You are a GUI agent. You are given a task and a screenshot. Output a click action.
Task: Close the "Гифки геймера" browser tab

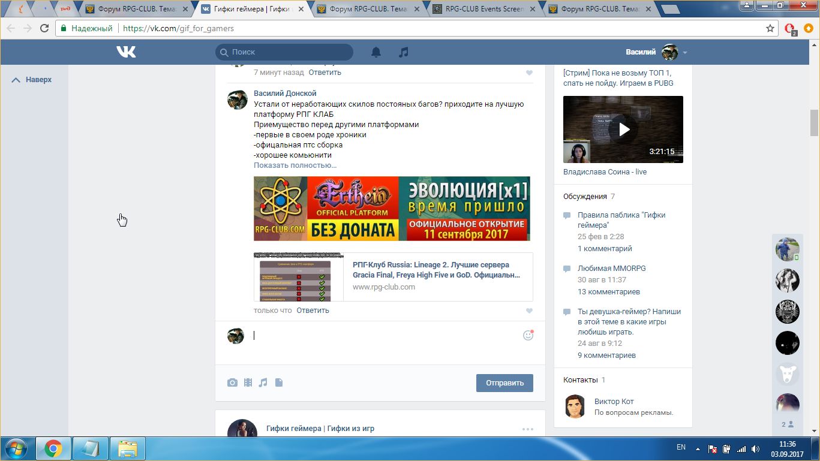coord(300,9)
